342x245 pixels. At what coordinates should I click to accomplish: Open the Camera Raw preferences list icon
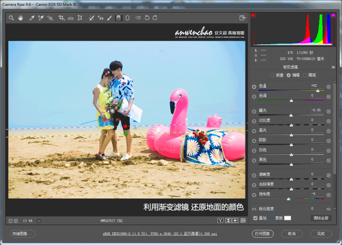pyautogui.click(x=138, y=17)
